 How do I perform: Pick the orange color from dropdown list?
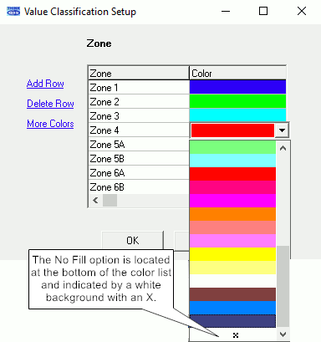pyautogui.click(x=232, y=214)
